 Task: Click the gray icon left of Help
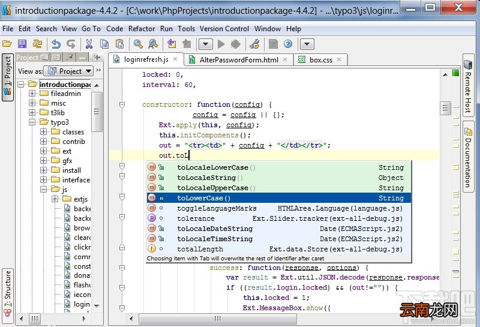pos(273,44)
